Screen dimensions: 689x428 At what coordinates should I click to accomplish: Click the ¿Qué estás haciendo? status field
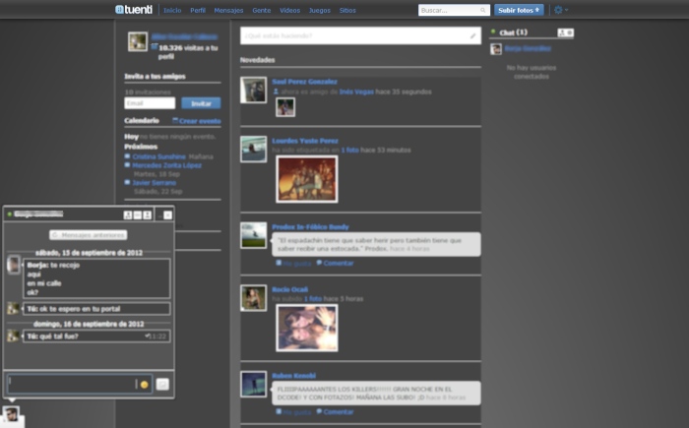point(360,35)
